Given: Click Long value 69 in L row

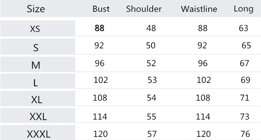Looking at the screenshot, I should click(x=245, y=80).
